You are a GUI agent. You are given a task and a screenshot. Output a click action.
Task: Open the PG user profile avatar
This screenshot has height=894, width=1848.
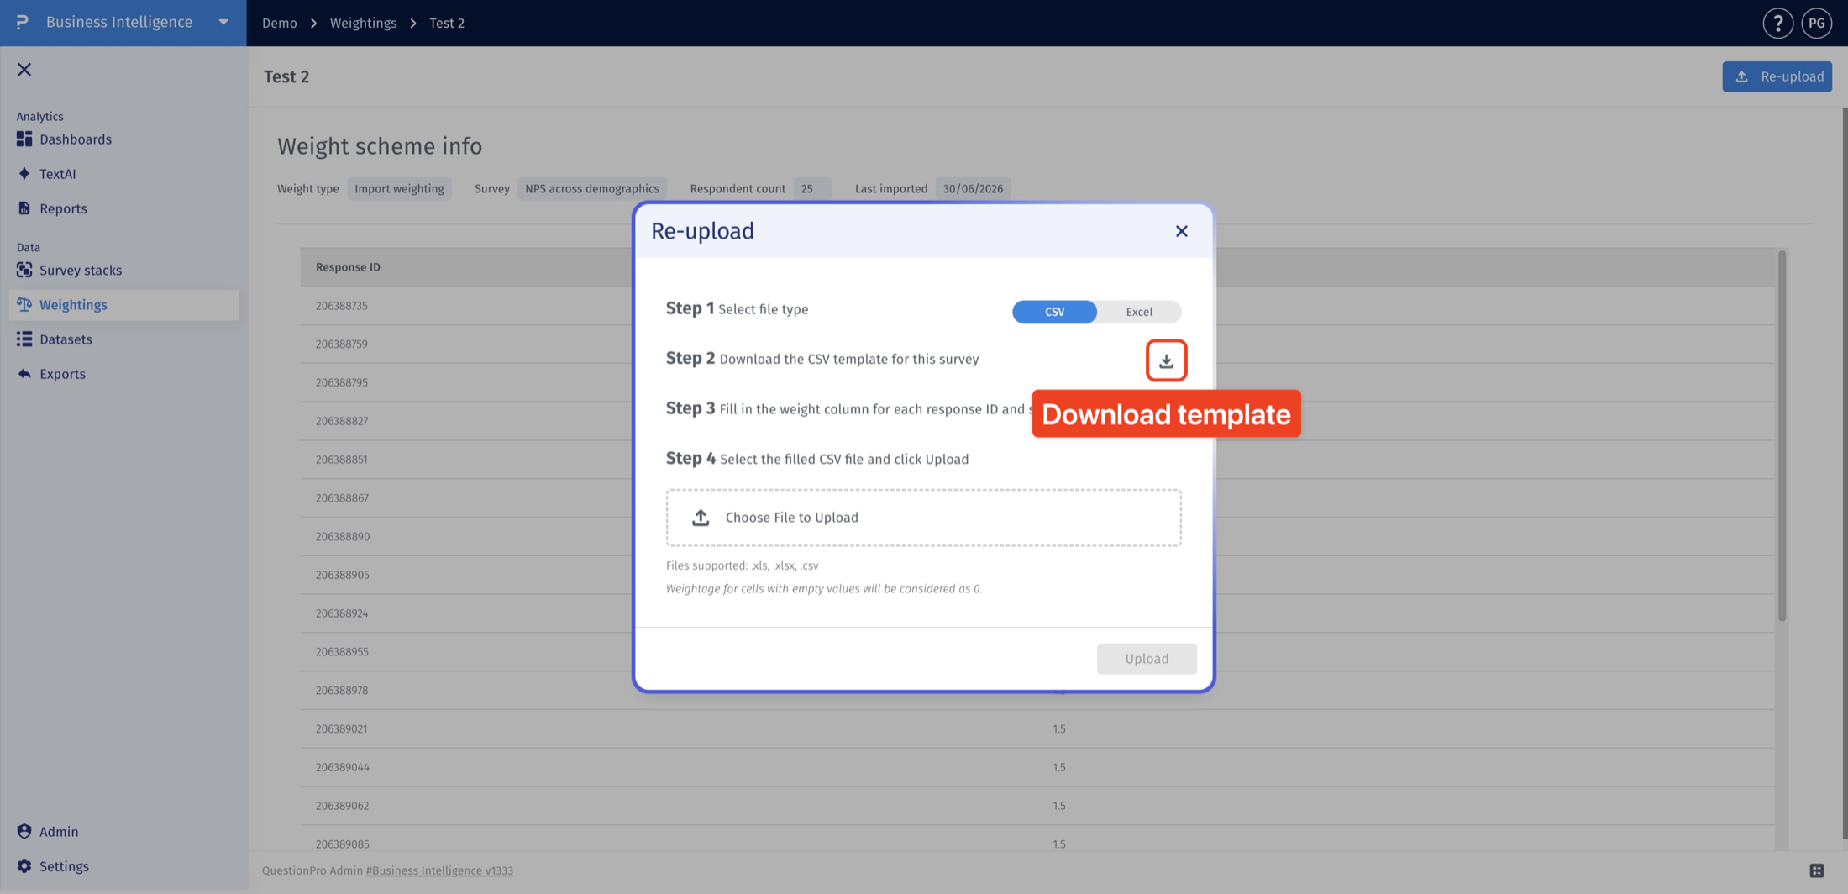[x=1816, y=23]
